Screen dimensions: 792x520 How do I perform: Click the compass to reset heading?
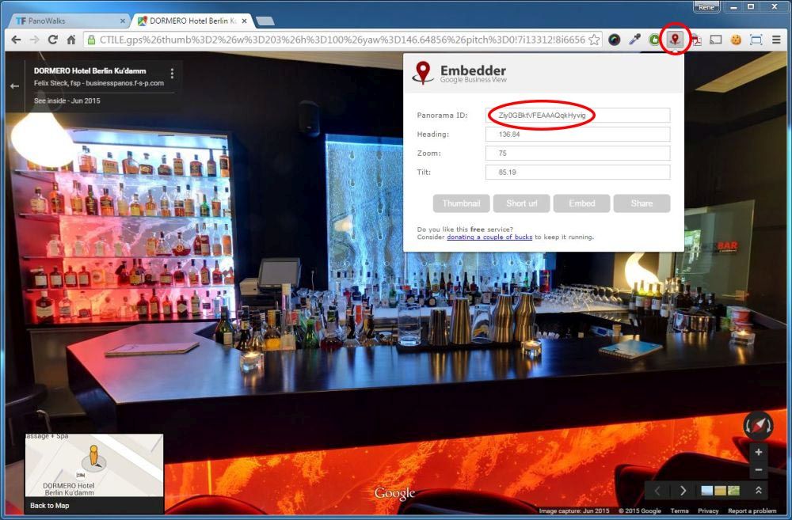tap(758, 426)
